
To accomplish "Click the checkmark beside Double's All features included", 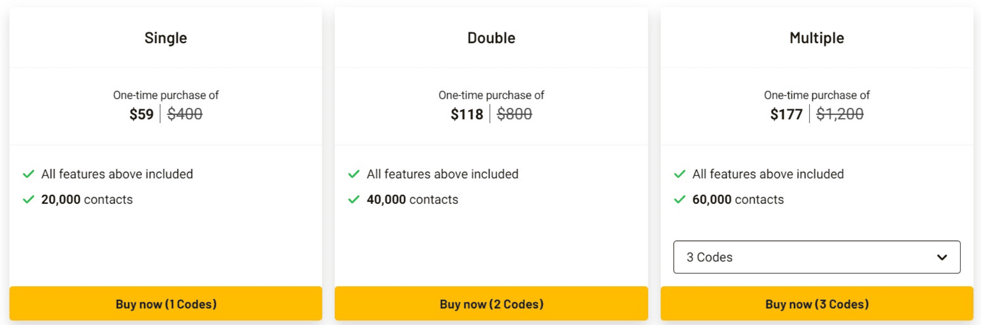I will tap(354, 174).
